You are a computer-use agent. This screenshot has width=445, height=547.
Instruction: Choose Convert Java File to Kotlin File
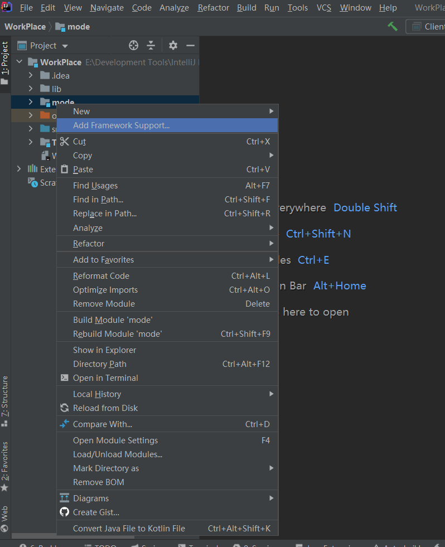point(167,529)
